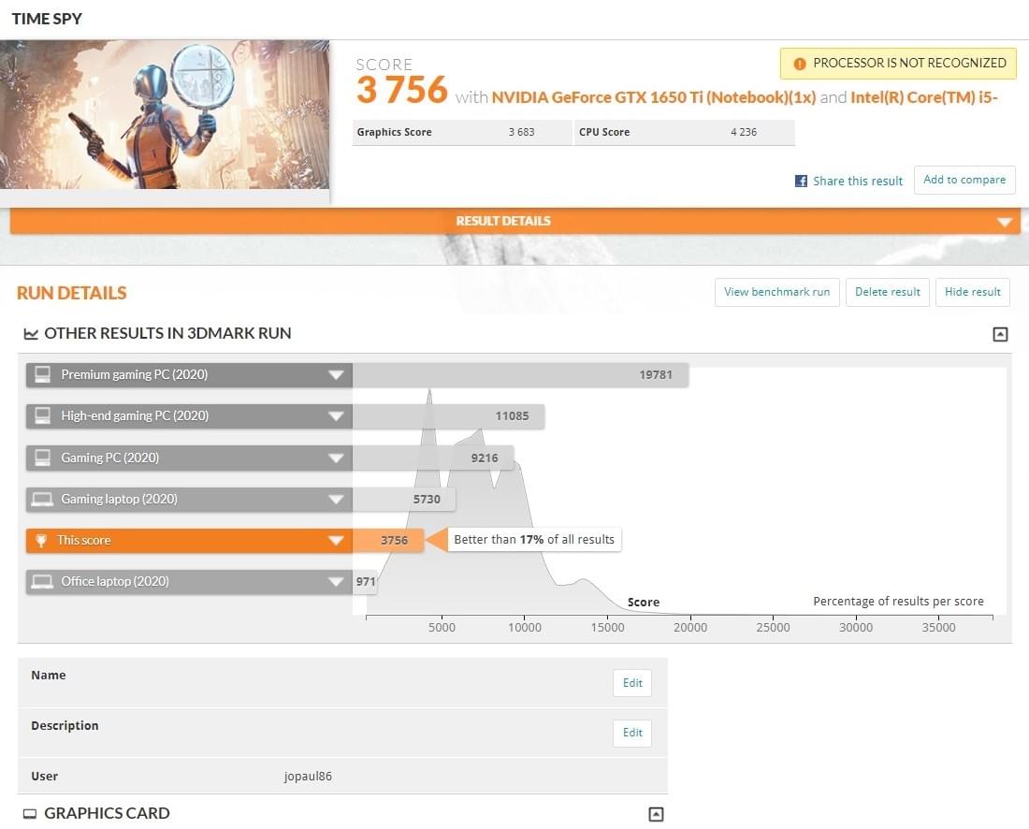
Task: Open the Intel(R) Core(TM) i5 processor link
Action: pos(924,98)
